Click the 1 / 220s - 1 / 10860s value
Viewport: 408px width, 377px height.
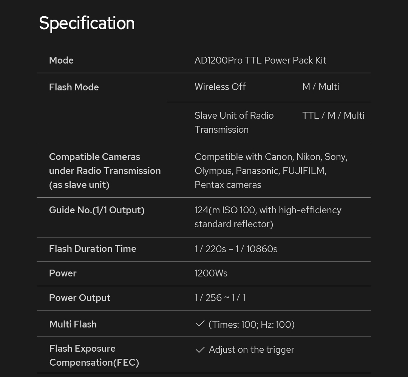(x=236, y=249)
